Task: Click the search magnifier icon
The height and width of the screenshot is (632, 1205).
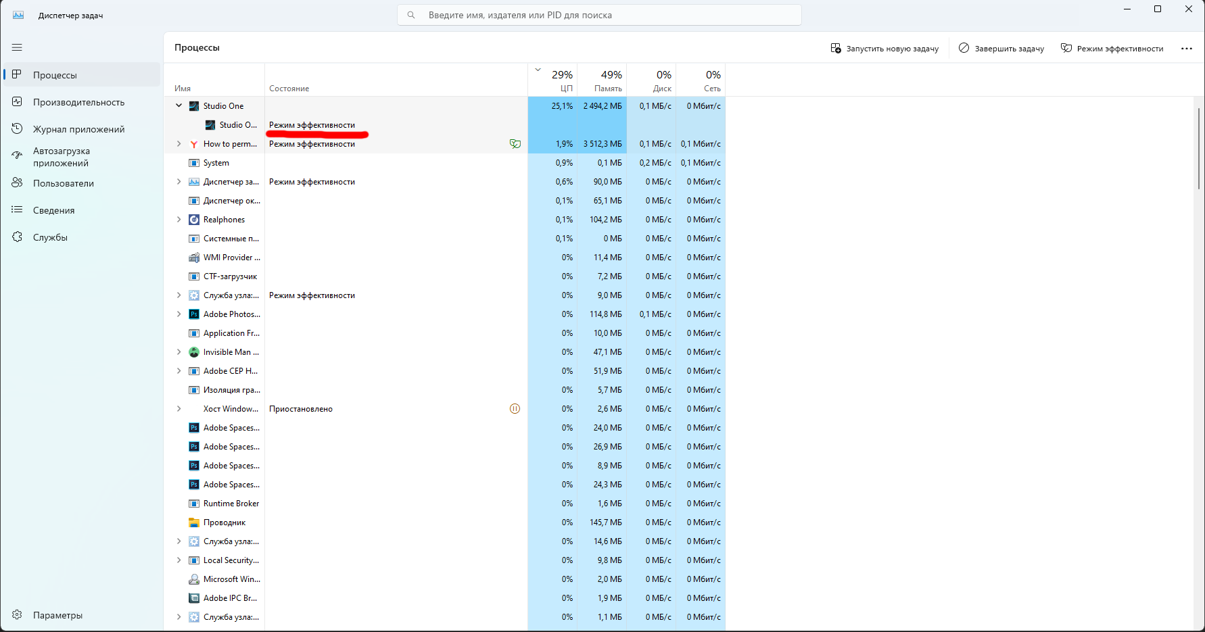Action: pos(411,15)
